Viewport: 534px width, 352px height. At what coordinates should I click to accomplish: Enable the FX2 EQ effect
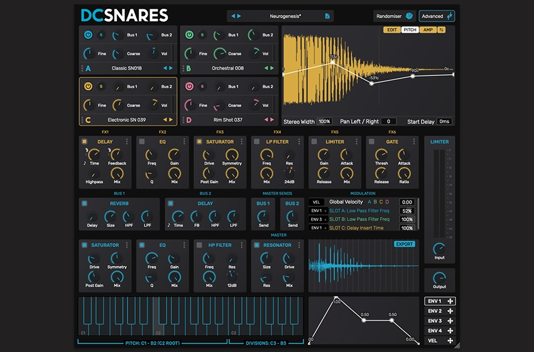click(142, 141)
